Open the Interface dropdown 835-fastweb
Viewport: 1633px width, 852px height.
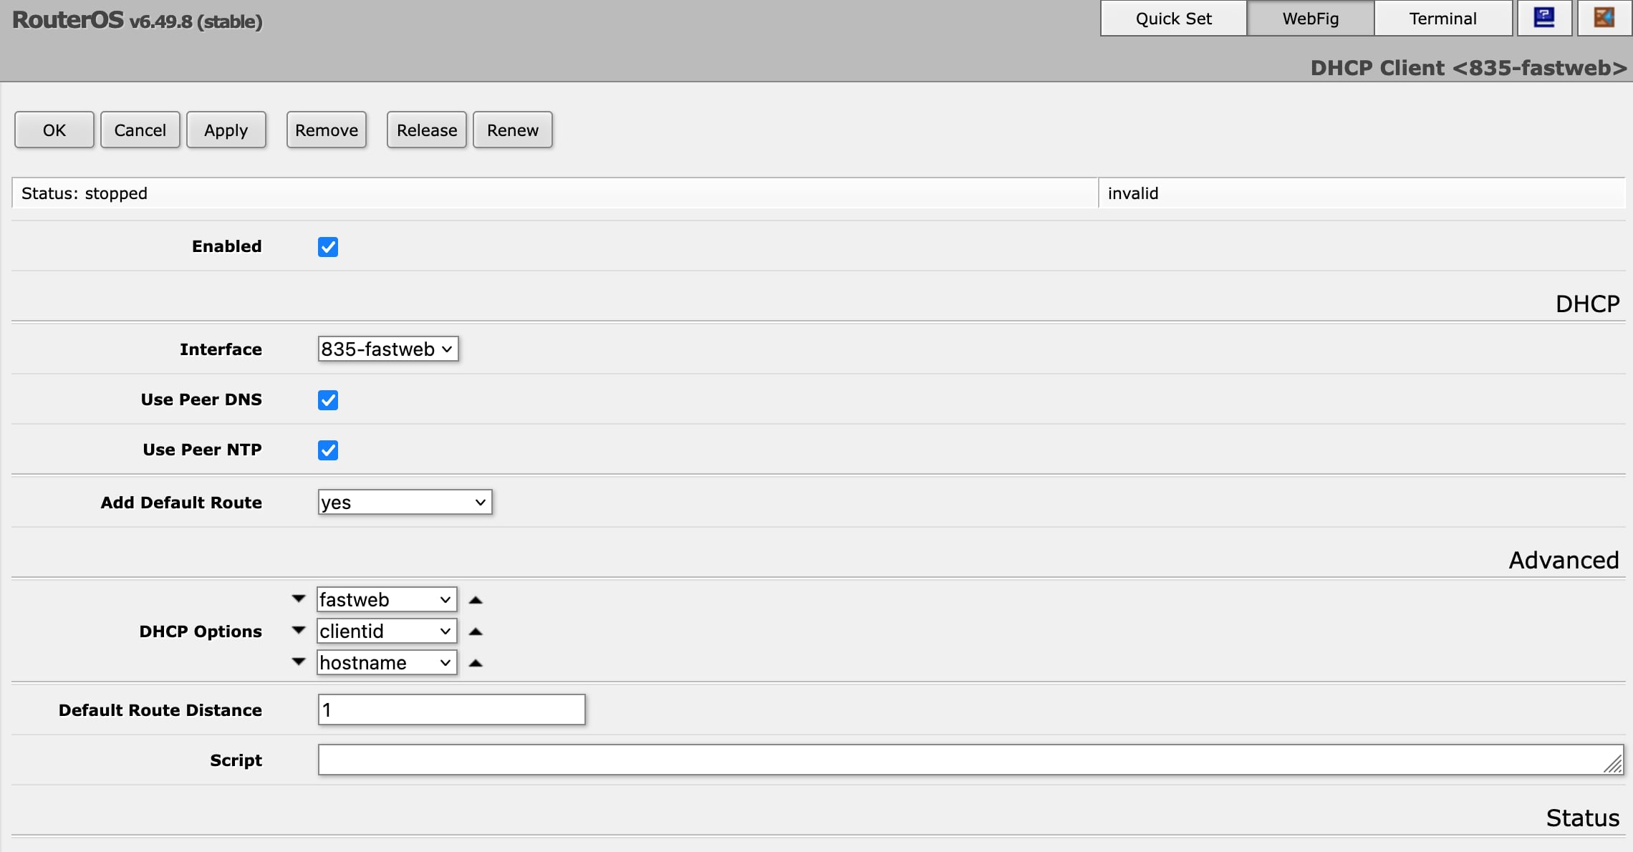388,349
